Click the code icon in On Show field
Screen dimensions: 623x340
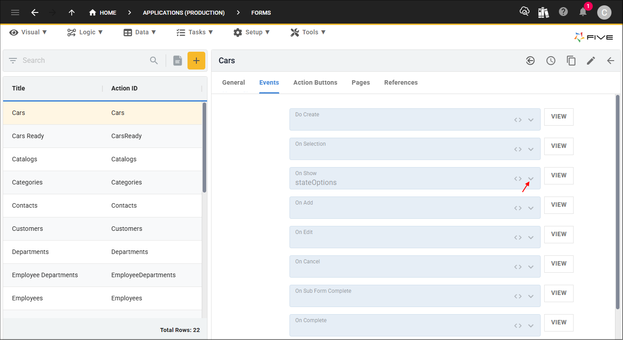(x=517, y=179)
